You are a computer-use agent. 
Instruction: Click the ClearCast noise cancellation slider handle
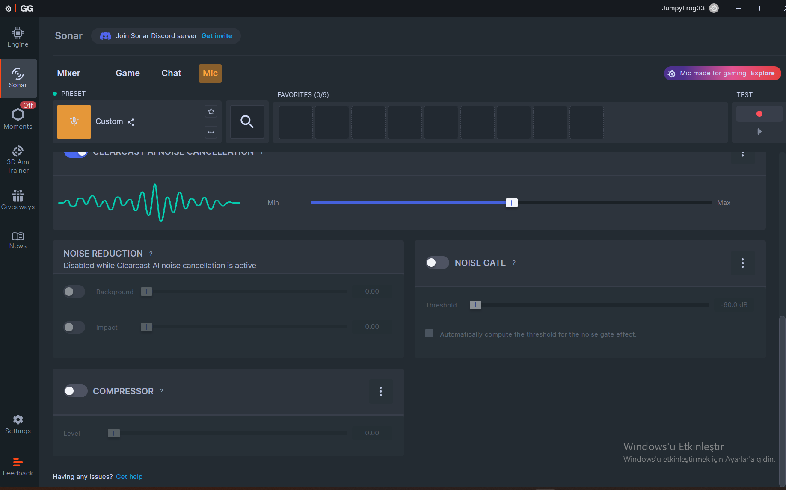[x=512, y=203]
